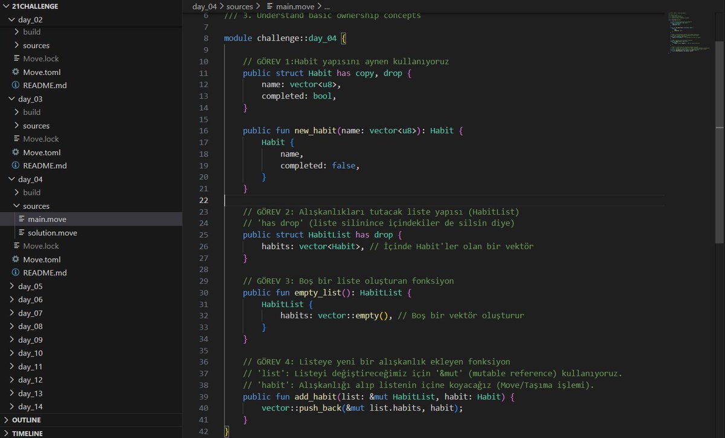Click the ellipsis at the breadcrumb end
Screen dimensions: 725x438
[x=326, y=7]
